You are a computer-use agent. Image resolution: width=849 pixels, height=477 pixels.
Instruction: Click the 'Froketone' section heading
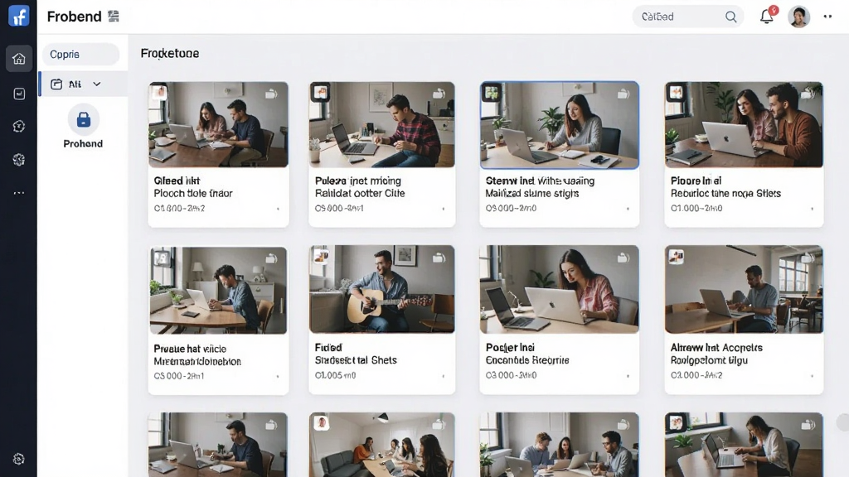170,54
